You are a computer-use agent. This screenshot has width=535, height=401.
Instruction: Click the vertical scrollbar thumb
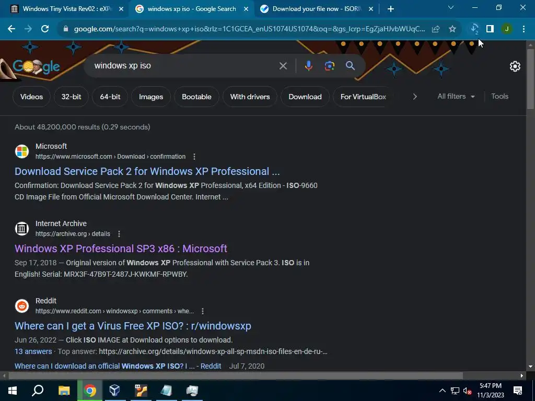[x=530, y=79]
